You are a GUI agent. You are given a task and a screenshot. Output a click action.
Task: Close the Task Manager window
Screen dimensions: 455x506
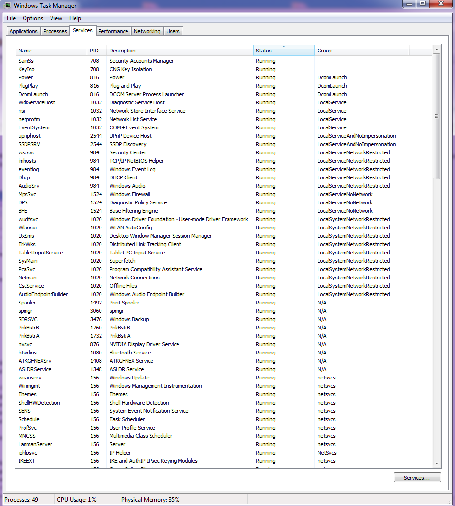click(x=441, y=4)
